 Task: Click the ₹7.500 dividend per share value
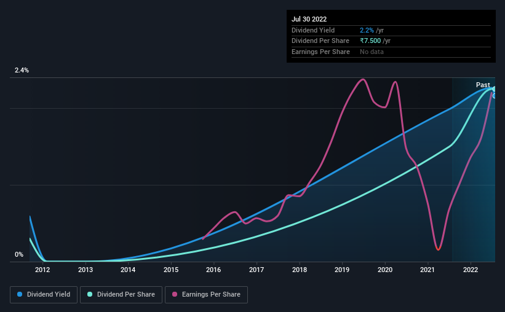[x=370, y=41]
